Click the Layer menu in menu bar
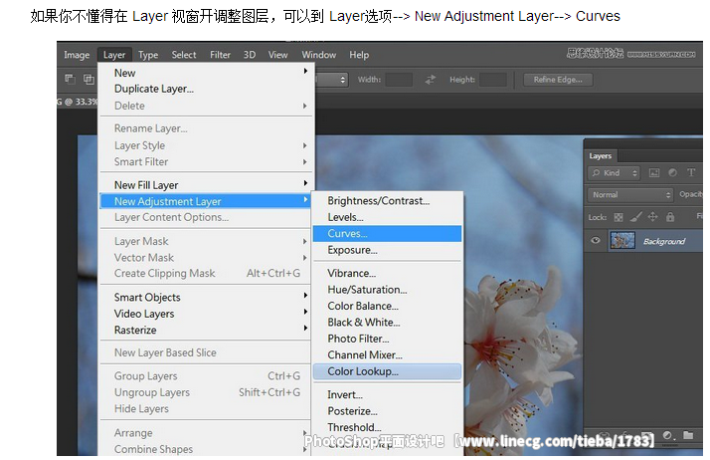 pyautogui.click(x=114, y=55)
